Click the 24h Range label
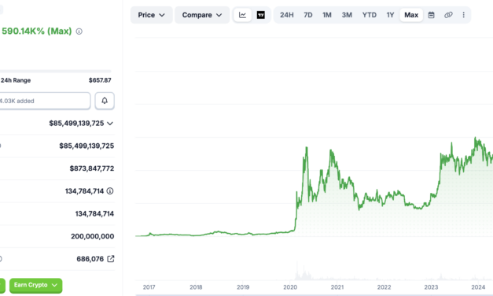493x296 pixels. (x=16, y=80)
